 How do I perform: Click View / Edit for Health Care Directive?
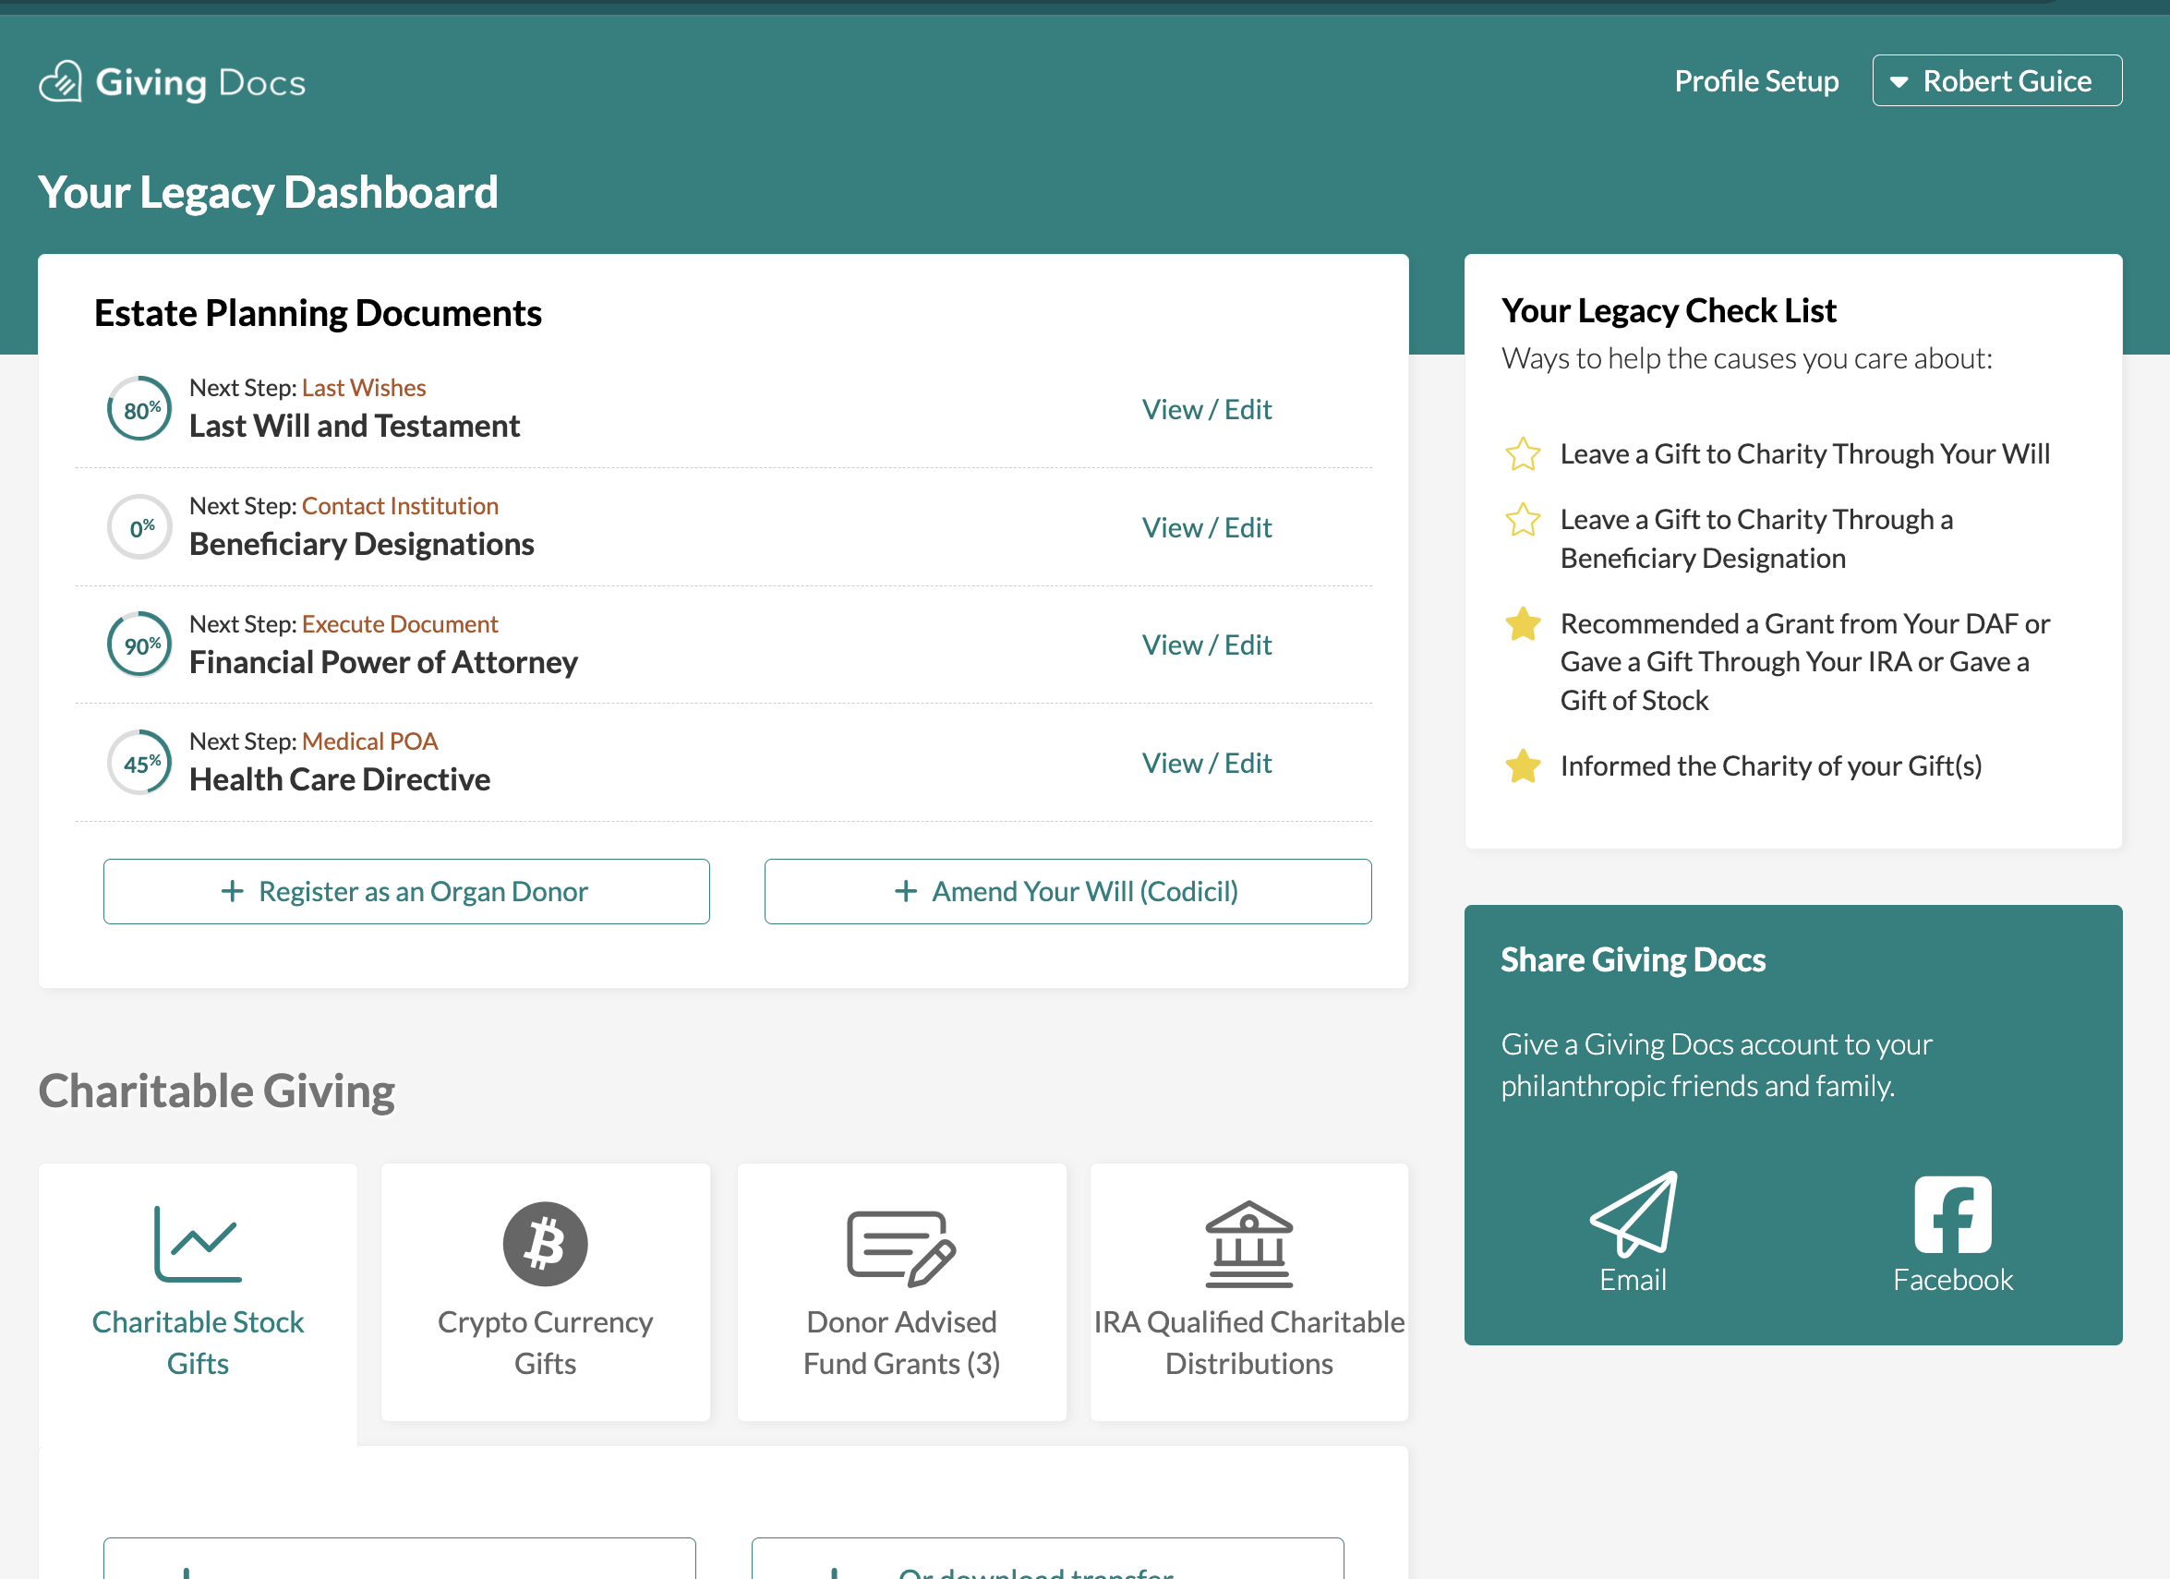1206,764
